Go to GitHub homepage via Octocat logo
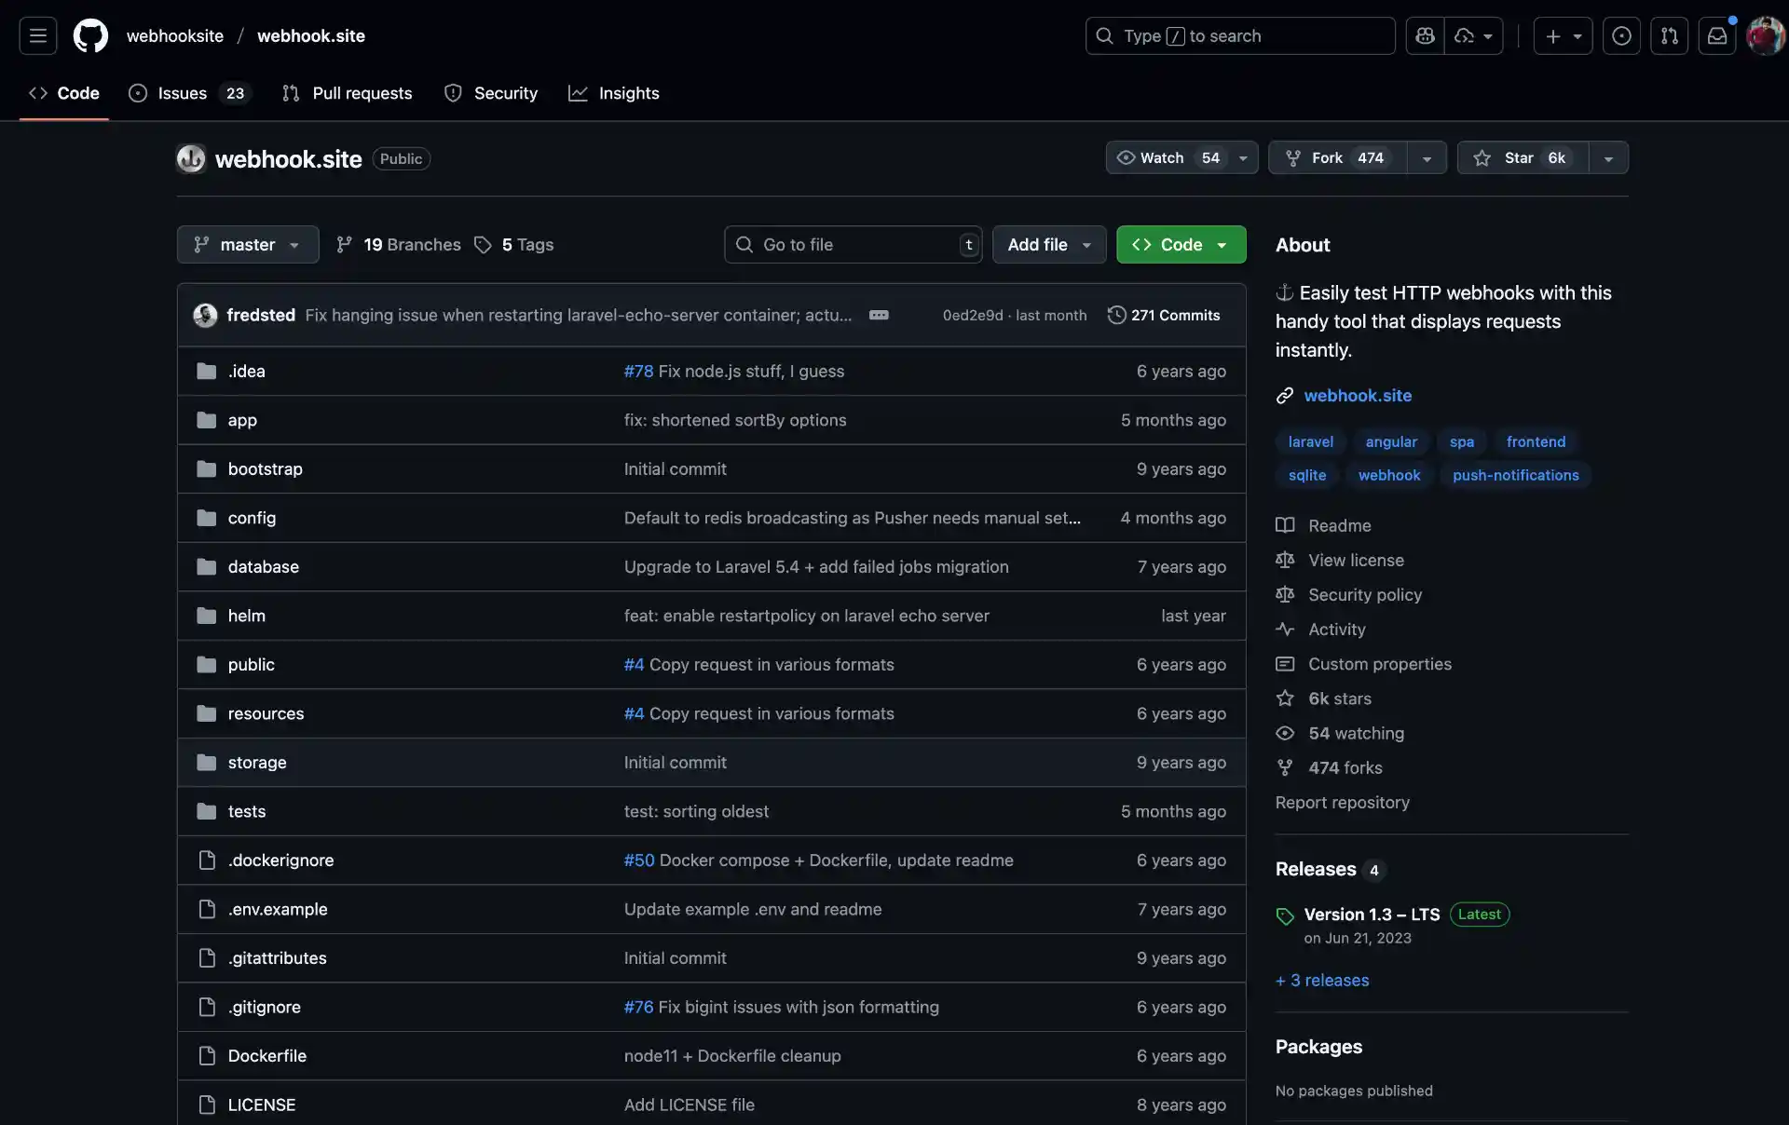1789x1125 pixels. [x=90, y=36]
